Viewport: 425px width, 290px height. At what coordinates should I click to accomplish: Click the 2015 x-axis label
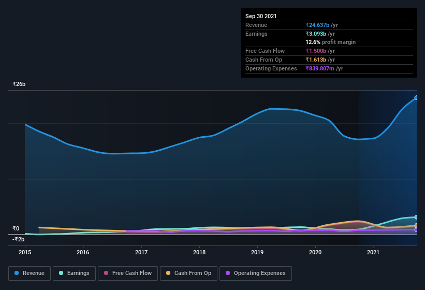[25, 252]
